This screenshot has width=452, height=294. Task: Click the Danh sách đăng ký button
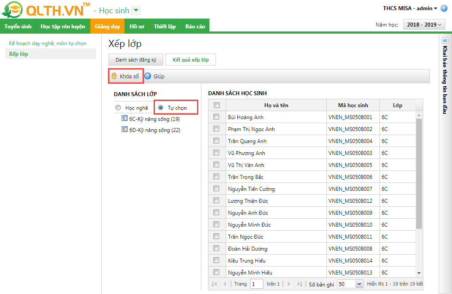(136, 60)
